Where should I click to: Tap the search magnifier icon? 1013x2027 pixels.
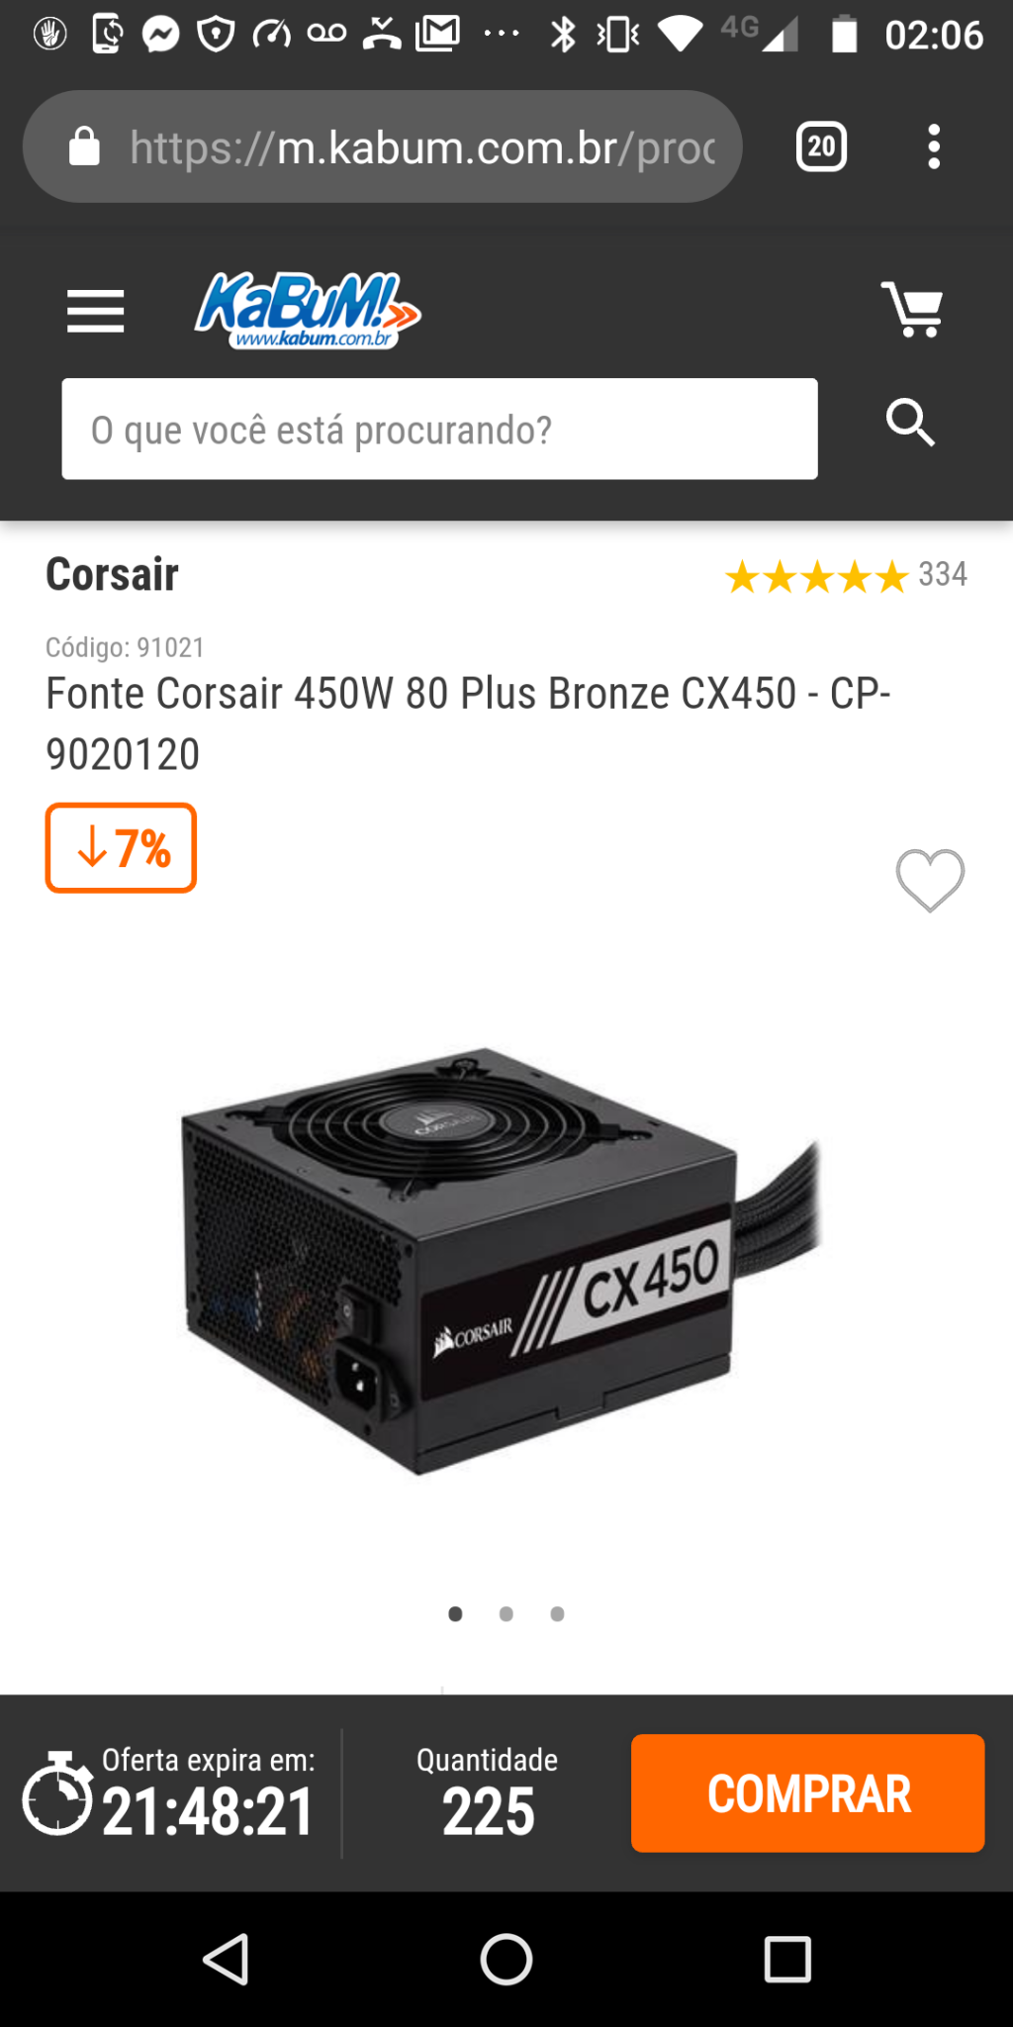[x=910, y=424]
